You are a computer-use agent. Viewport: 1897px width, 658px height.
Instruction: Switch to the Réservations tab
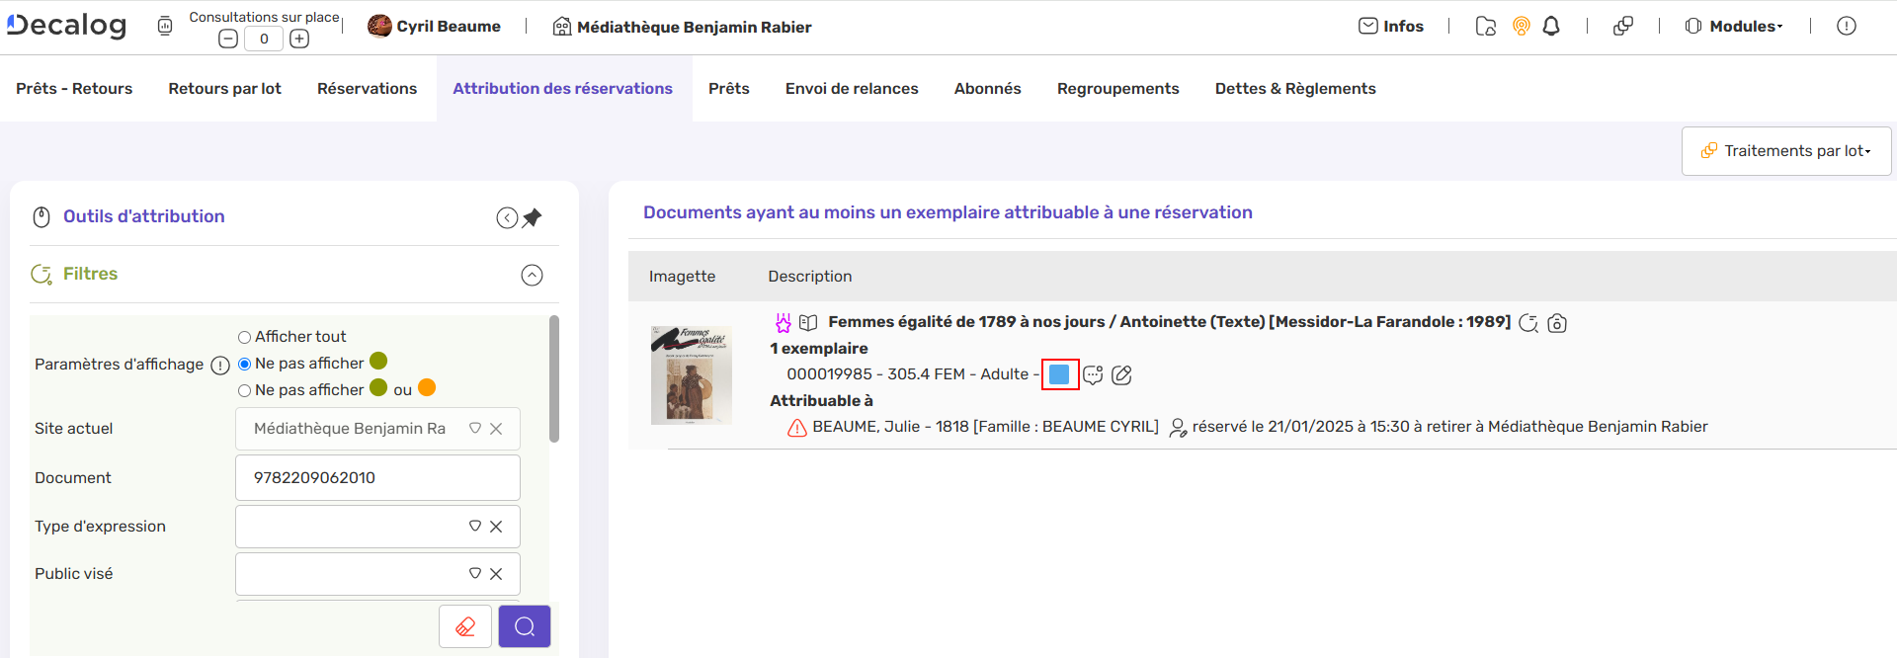(367, 88)
